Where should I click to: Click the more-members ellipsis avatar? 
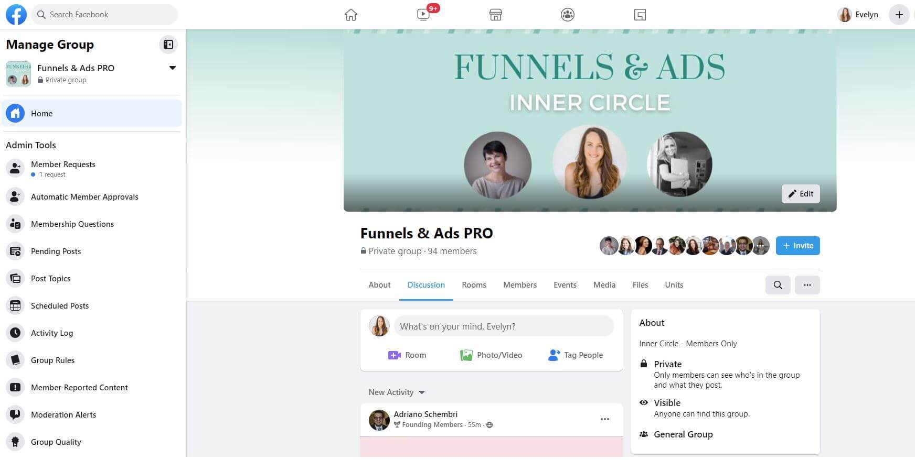(x=761, y=245)
